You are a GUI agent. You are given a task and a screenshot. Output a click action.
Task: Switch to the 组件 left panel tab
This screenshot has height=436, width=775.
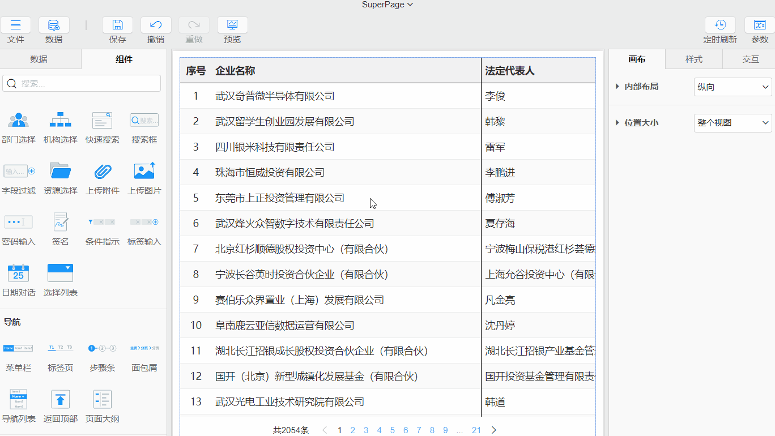coord(124,59)
